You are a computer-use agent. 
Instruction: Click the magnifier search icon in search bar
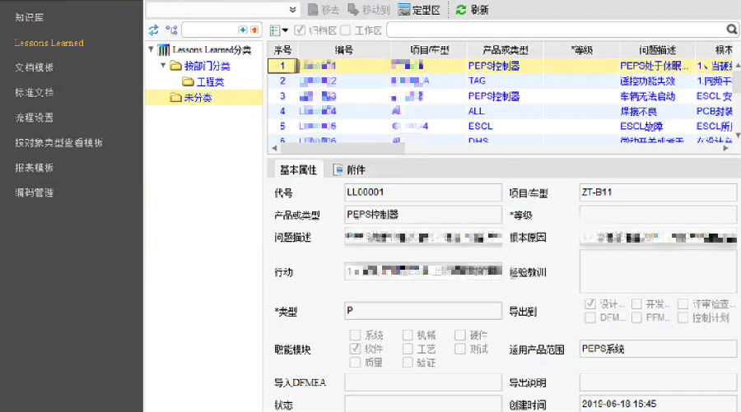tap(731, 30)
